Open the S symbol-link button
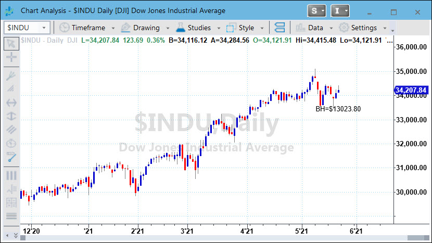This screenshot has height=243, width=432. point(316,11)
